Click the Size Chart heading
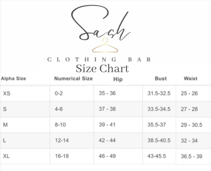This screenshot has width=211, height=171. pyautogui.click(x=102, y=68)
